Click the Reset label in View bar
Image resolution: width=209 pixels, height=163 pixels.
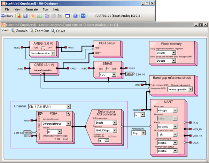tap(61, 31)
